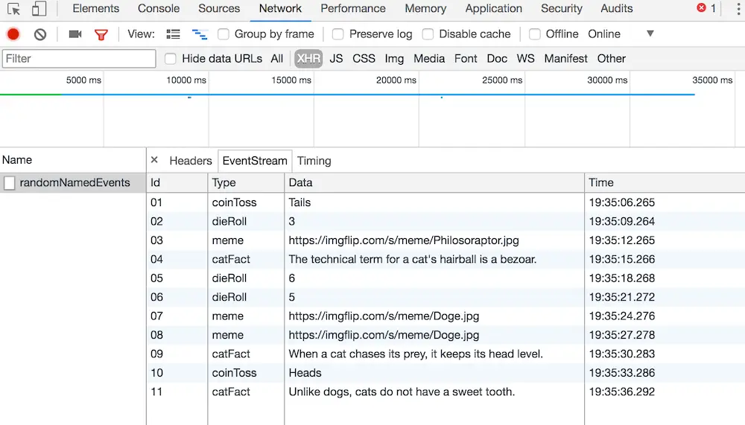This screenshot has height=425, width=745.
Task: Filter requests by Img
Action: click(394, 59)
